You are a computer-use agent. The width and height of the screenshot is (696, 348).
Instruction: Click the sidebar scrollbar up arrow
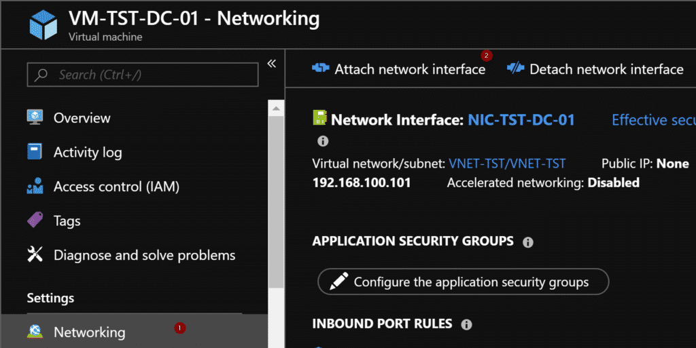tap(276, 109)
